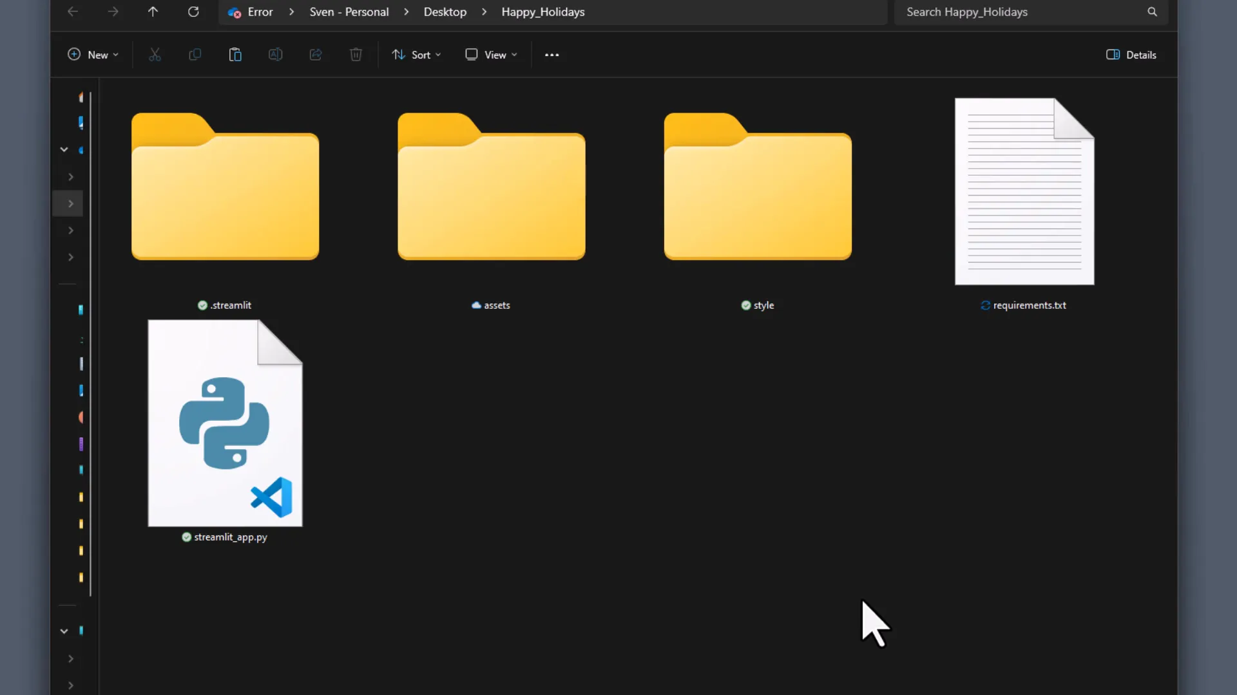Click the Paste icon in the toolbar

pos(235,54)
